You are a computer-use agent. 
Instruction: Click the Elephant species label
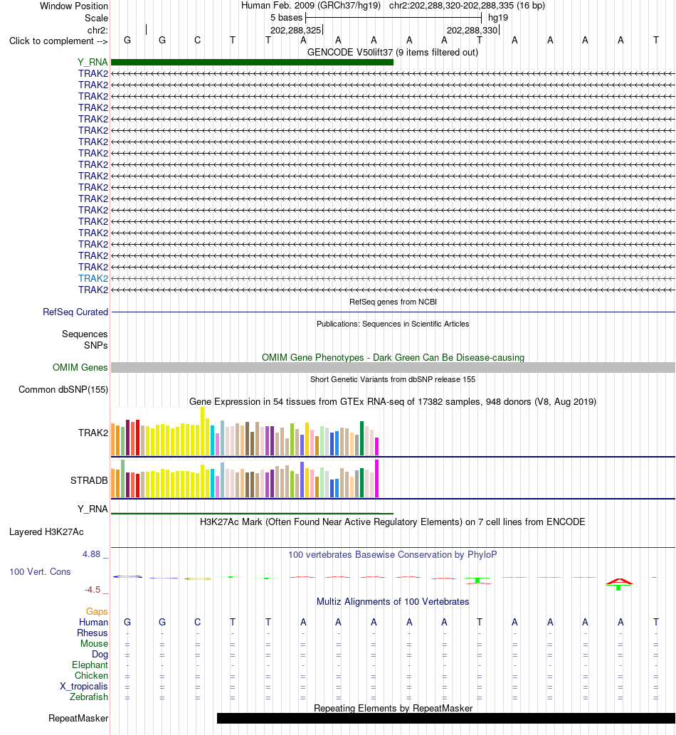tap(90, 665)
